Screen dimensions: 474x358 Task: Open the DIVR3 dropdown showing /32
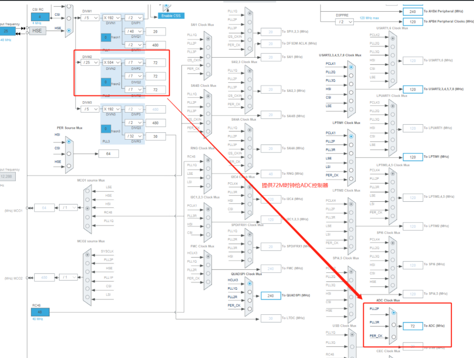pyautogui.click(x=133, y=136)
